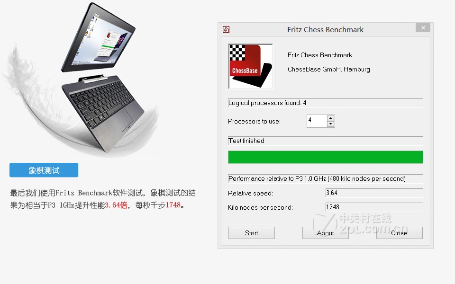The image size is (455, 284).
Task: Click the blue 象棋测试 label button
Action: (x=44, y=170)
